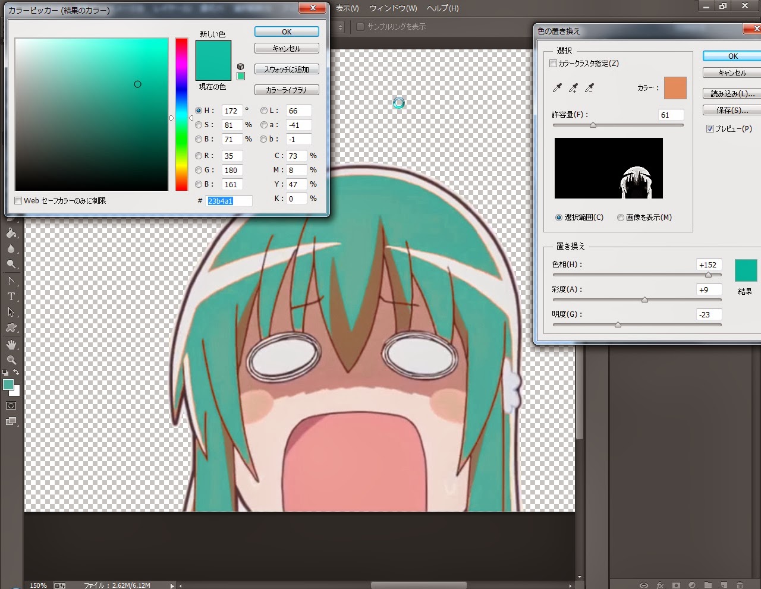Select the Blur tool in the toolbar
The width and height of the screenshot is (761, 589).
coord(11,248)
